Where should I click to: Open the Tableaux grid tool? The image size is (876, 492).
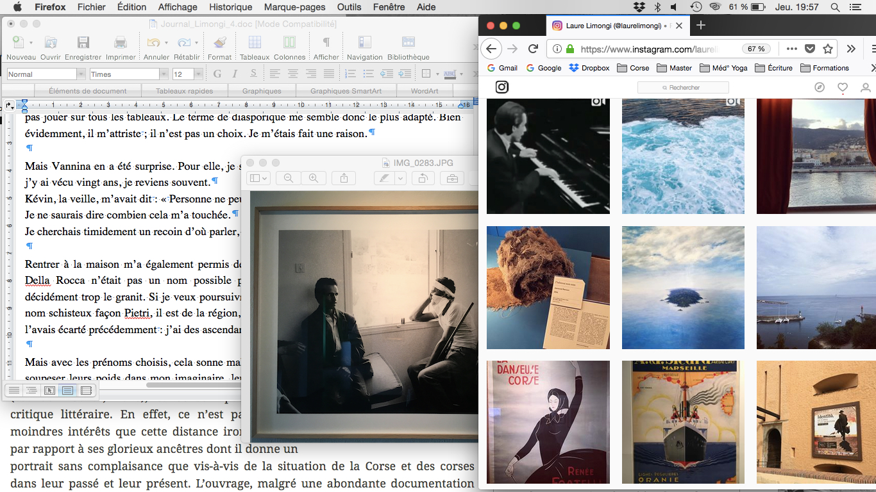coord(255,43)
